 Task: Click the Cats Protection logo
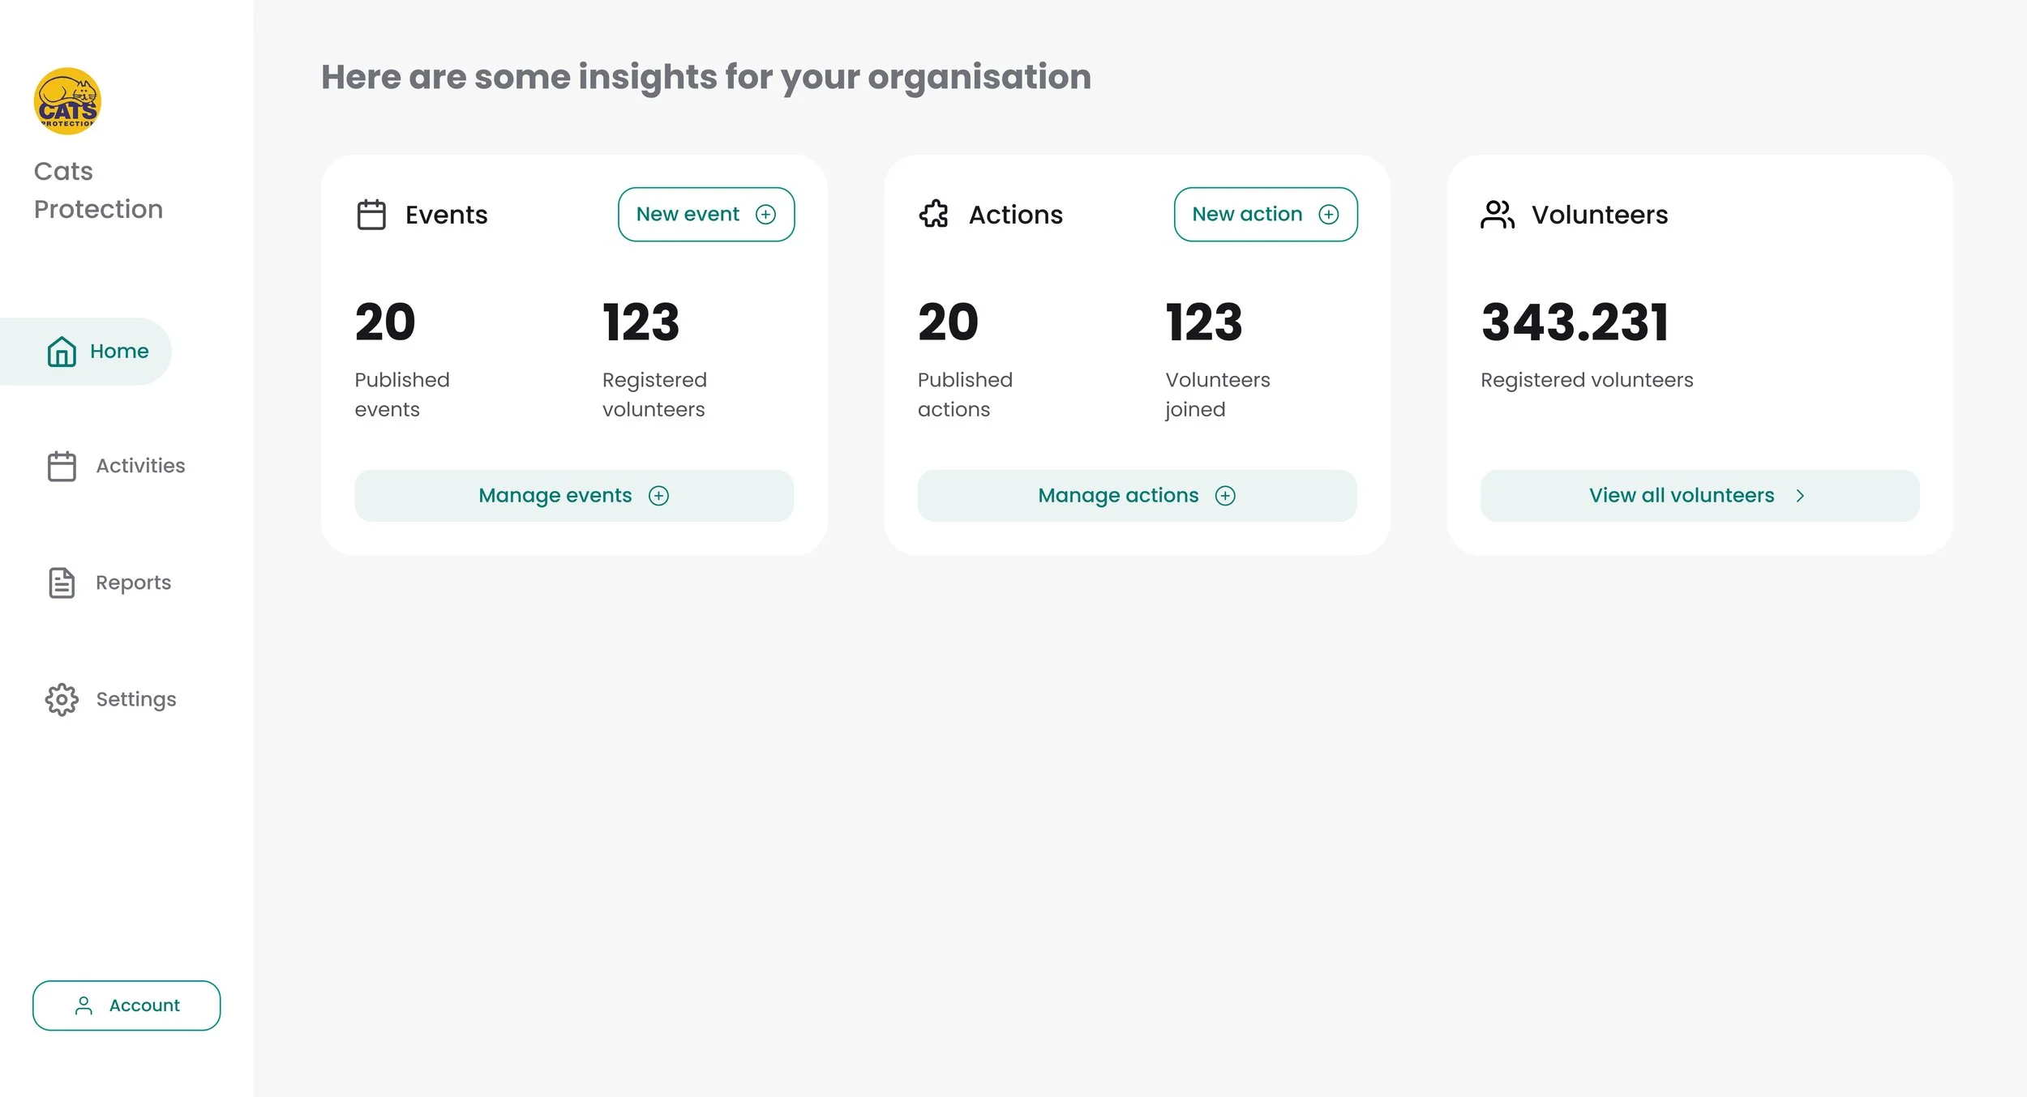coord(67,101)
